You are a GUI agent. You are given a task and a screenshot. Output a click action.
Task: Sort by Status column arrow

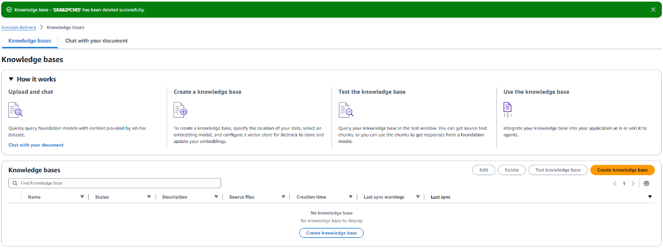149,197
